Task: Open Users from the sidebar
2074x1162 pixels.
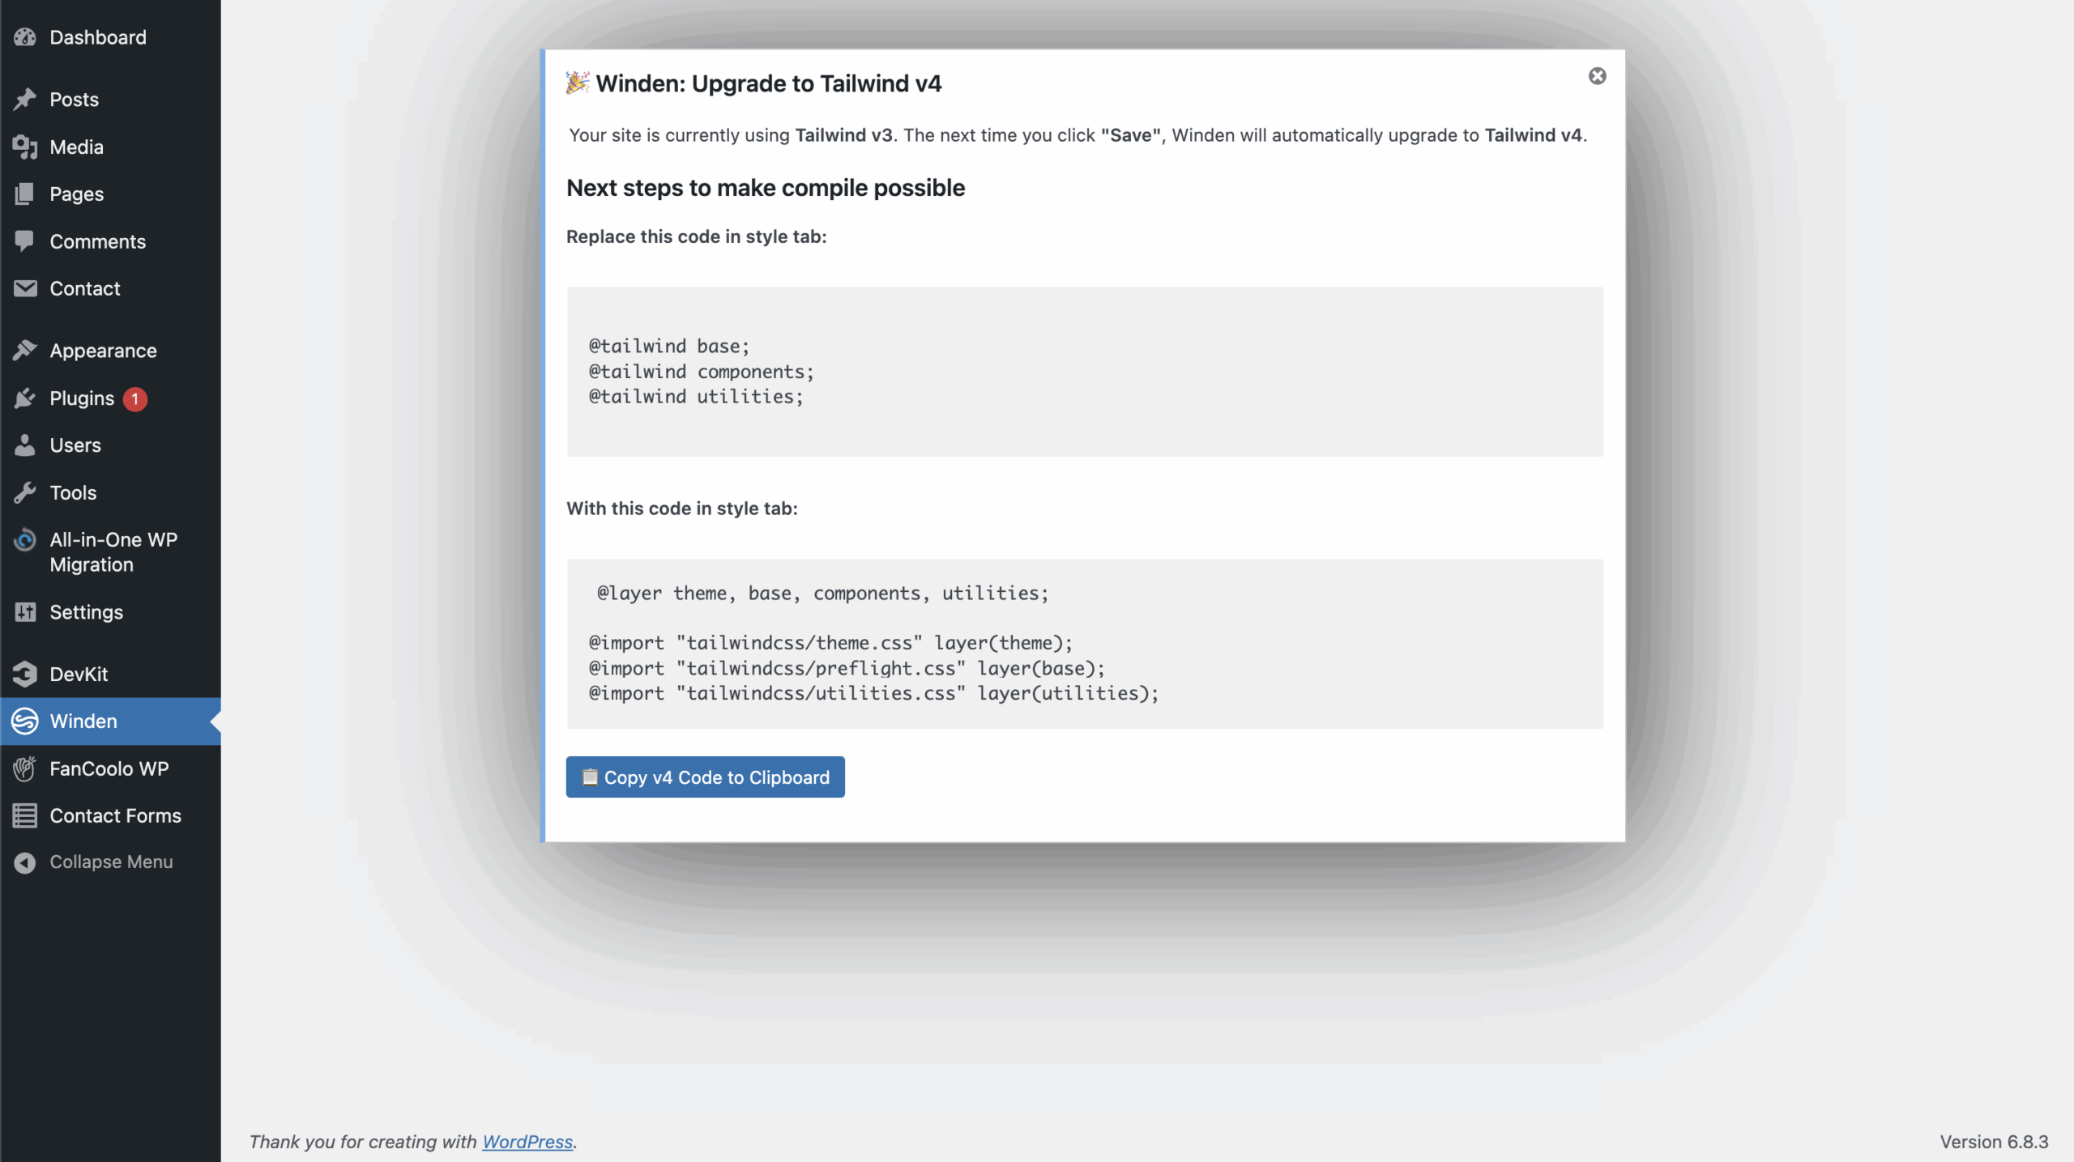Action: click(x=25, y=445)
